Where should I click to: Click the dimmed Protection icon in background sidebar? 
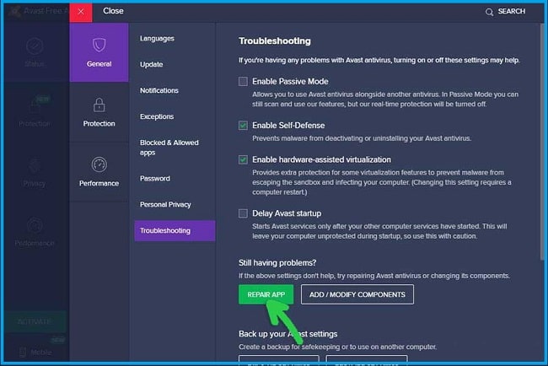tap(35, 105)
